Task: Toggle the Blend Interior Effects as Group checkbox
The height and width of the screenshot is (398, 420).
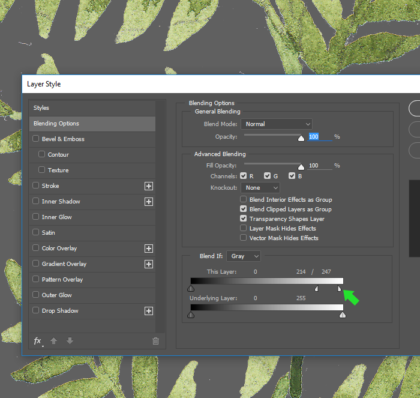Action: pos(244,200)
